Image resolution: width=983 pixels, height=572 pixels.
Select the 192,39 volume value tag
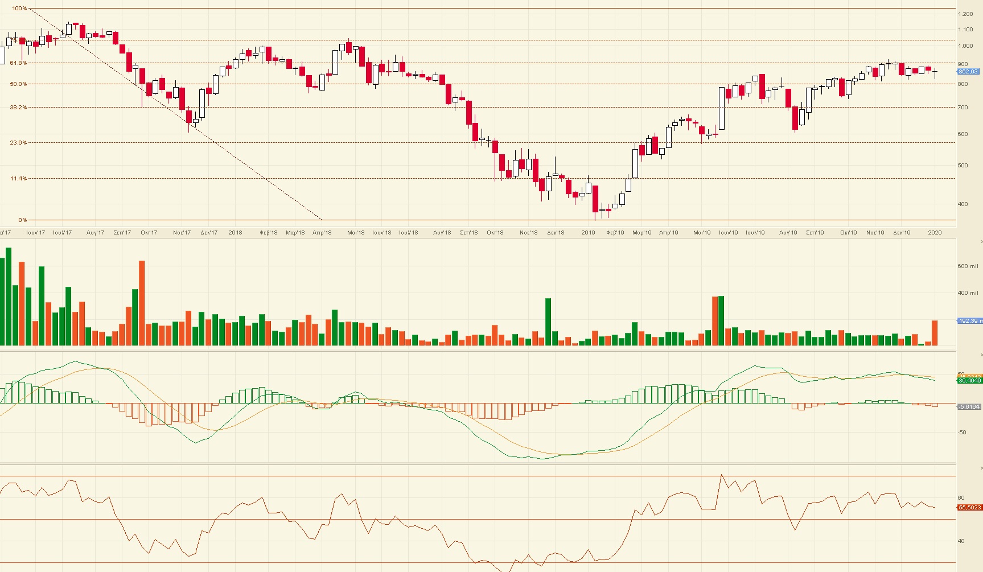[969, 321]
